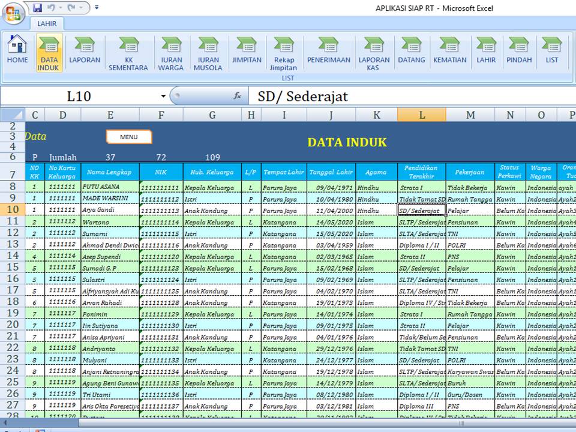576x432 pixels.
Task: Click the Office Button orb
Action: pos(13,13)
